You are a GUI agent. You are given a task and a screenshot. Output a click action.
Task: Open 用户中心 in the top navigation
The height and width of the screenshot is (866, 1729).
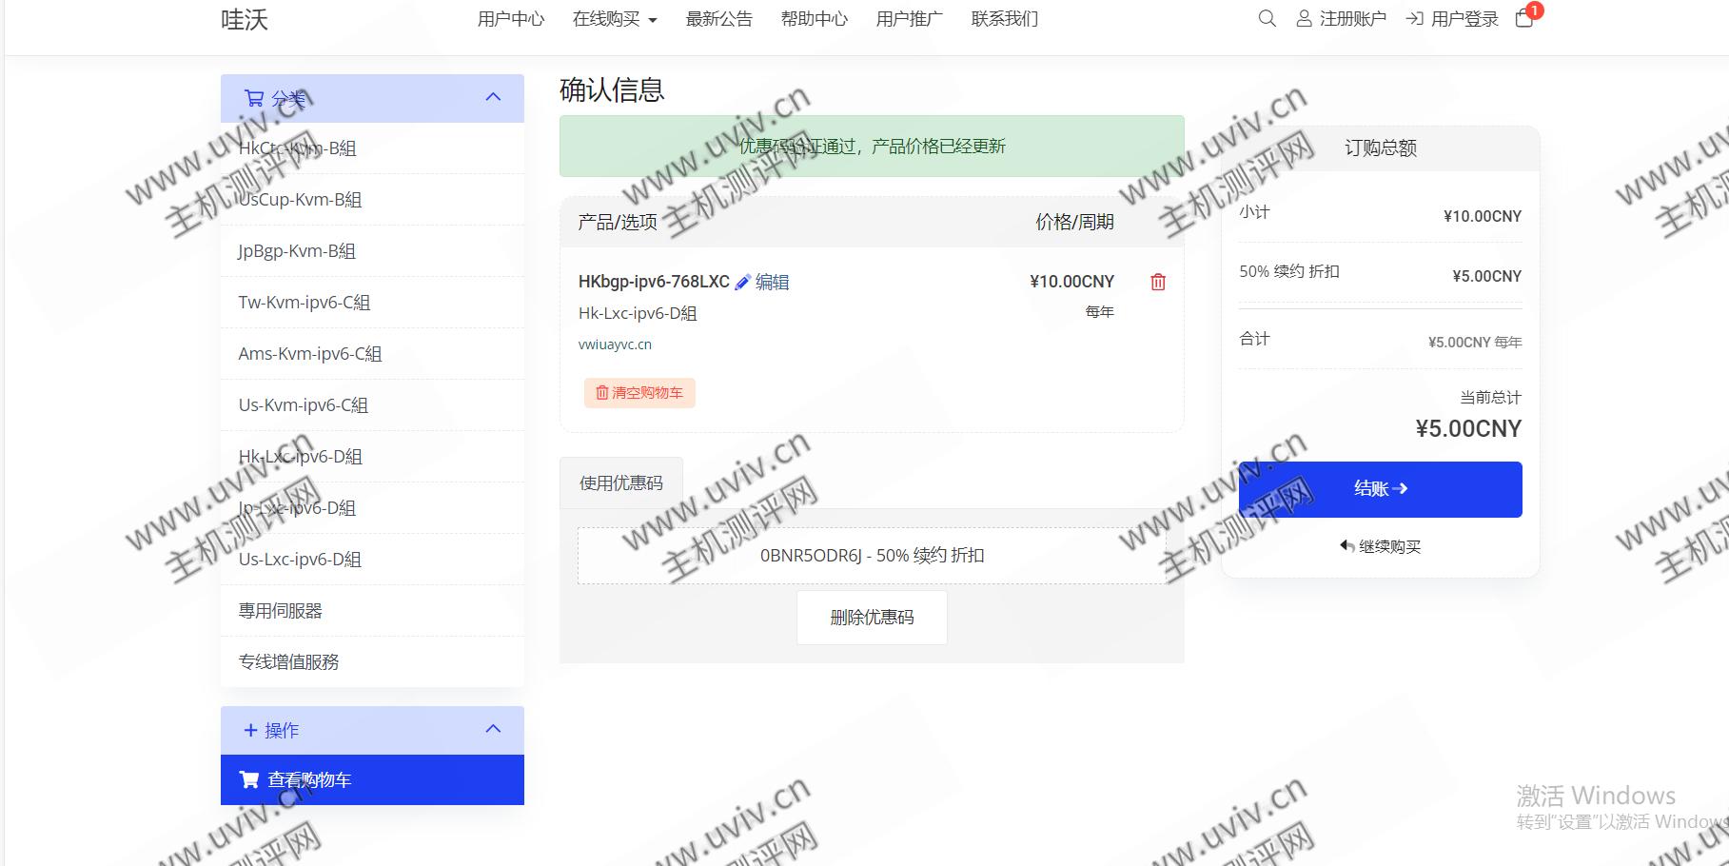511,19
